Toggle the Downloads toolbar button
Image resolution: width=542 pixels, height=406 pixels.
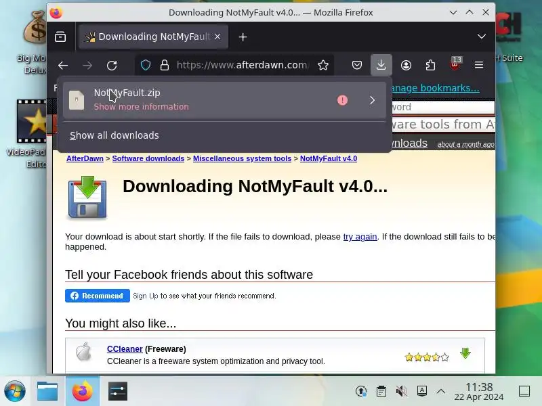[x=381, y=65]
